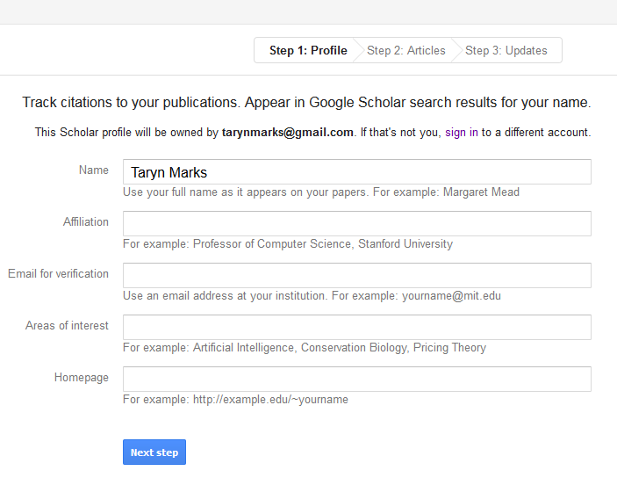617x485 pixels.
Task: Click the Areas of interest label
Action: tap(67, 325)
